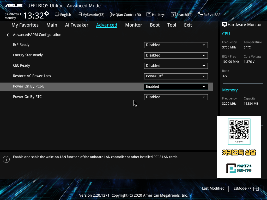Viewport: 267px width, 200px height.
Task: Click the info icon in the help area
Action: click(6, 159)
